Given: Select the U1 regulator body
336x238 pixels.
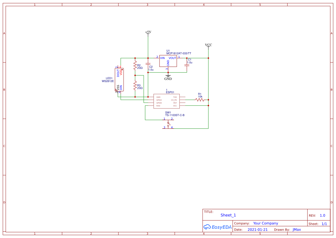Looking at the screenshot, I should (168, 61).
